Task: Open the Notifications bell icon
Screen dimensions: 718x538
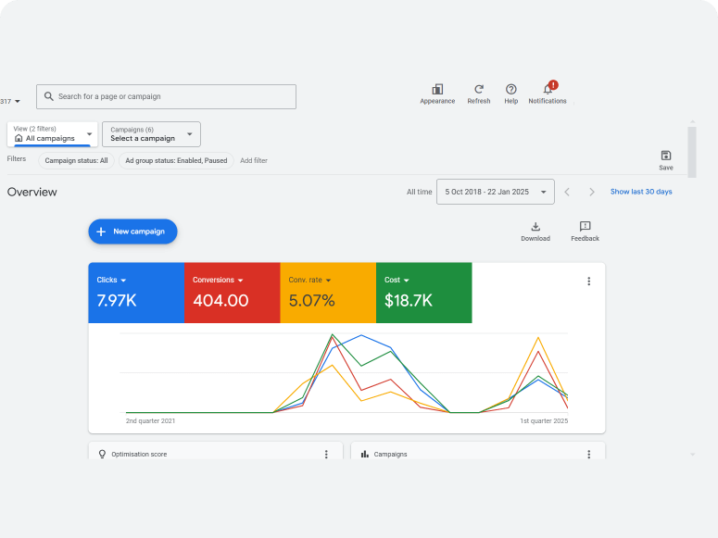Action: [x=548, y=89]
